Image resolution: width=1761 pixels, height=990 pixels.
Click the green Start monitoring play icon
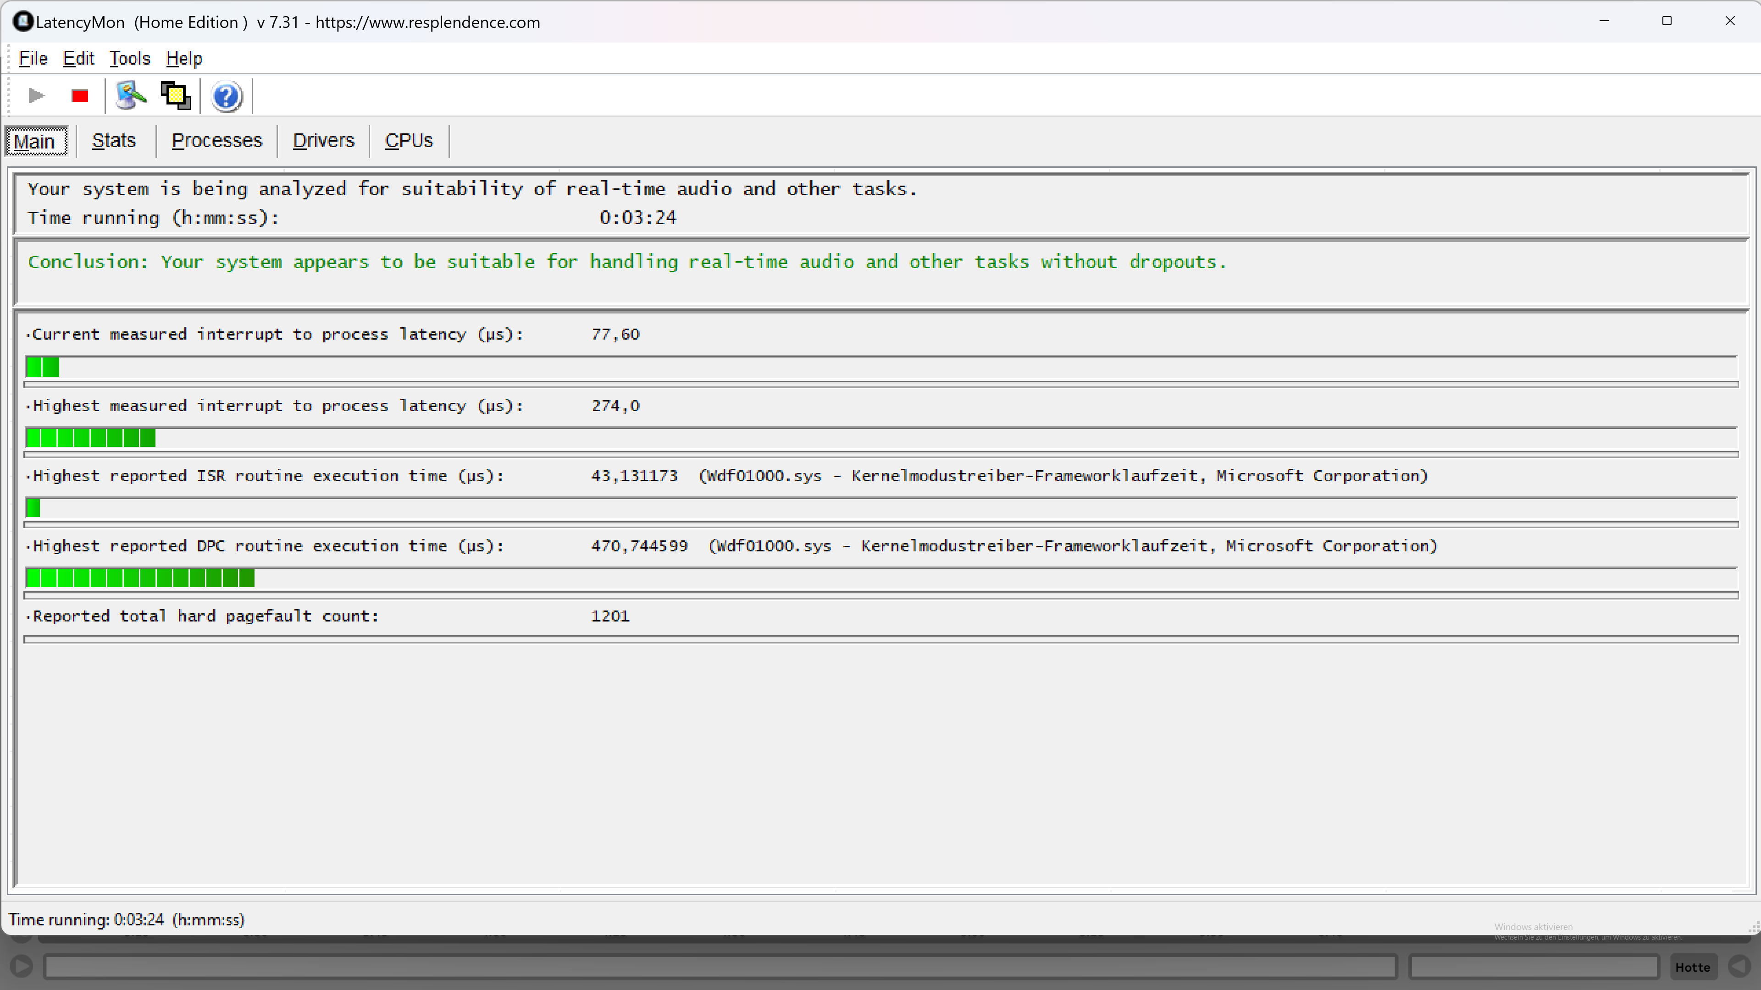[36, 96]
